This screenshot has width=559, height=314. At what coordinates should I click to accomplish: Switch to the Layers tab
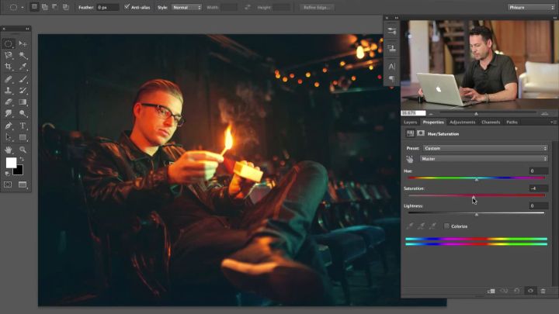coord(410,122)
